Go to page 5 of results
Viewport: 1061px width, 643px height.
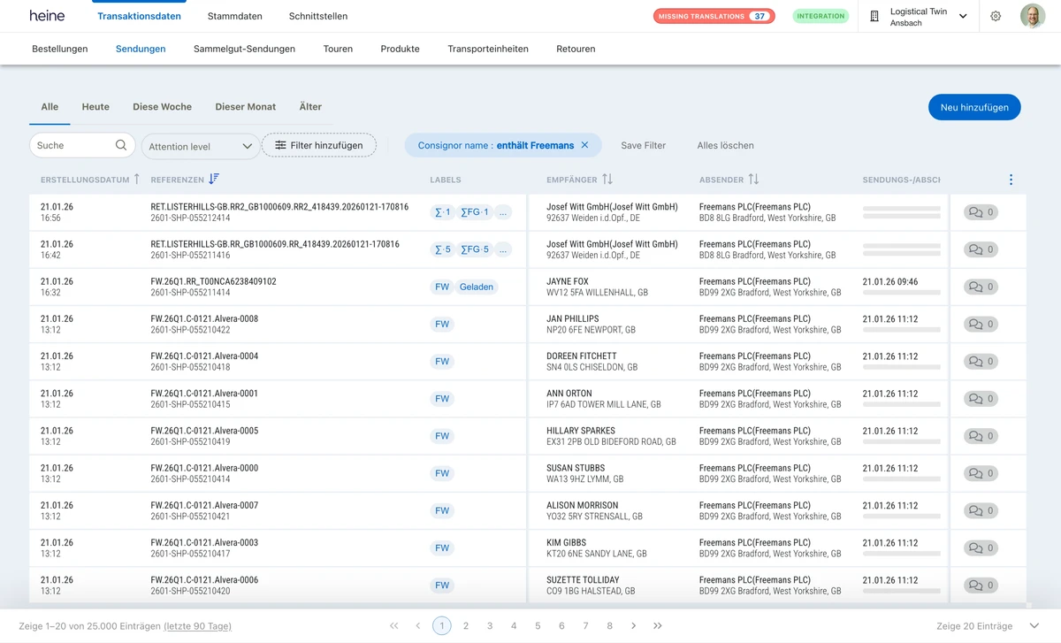[x=538, y=625]
